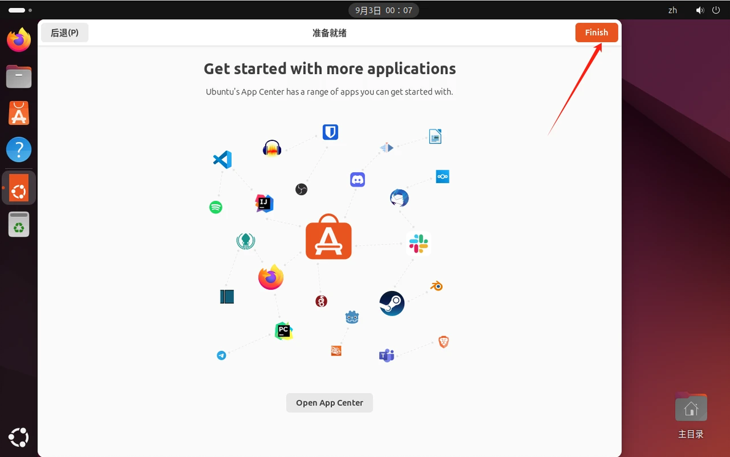Click the Firefox icon inside the illustration
Image resolution: width=730 pixels, height=457 pixels.
(271, 277)
